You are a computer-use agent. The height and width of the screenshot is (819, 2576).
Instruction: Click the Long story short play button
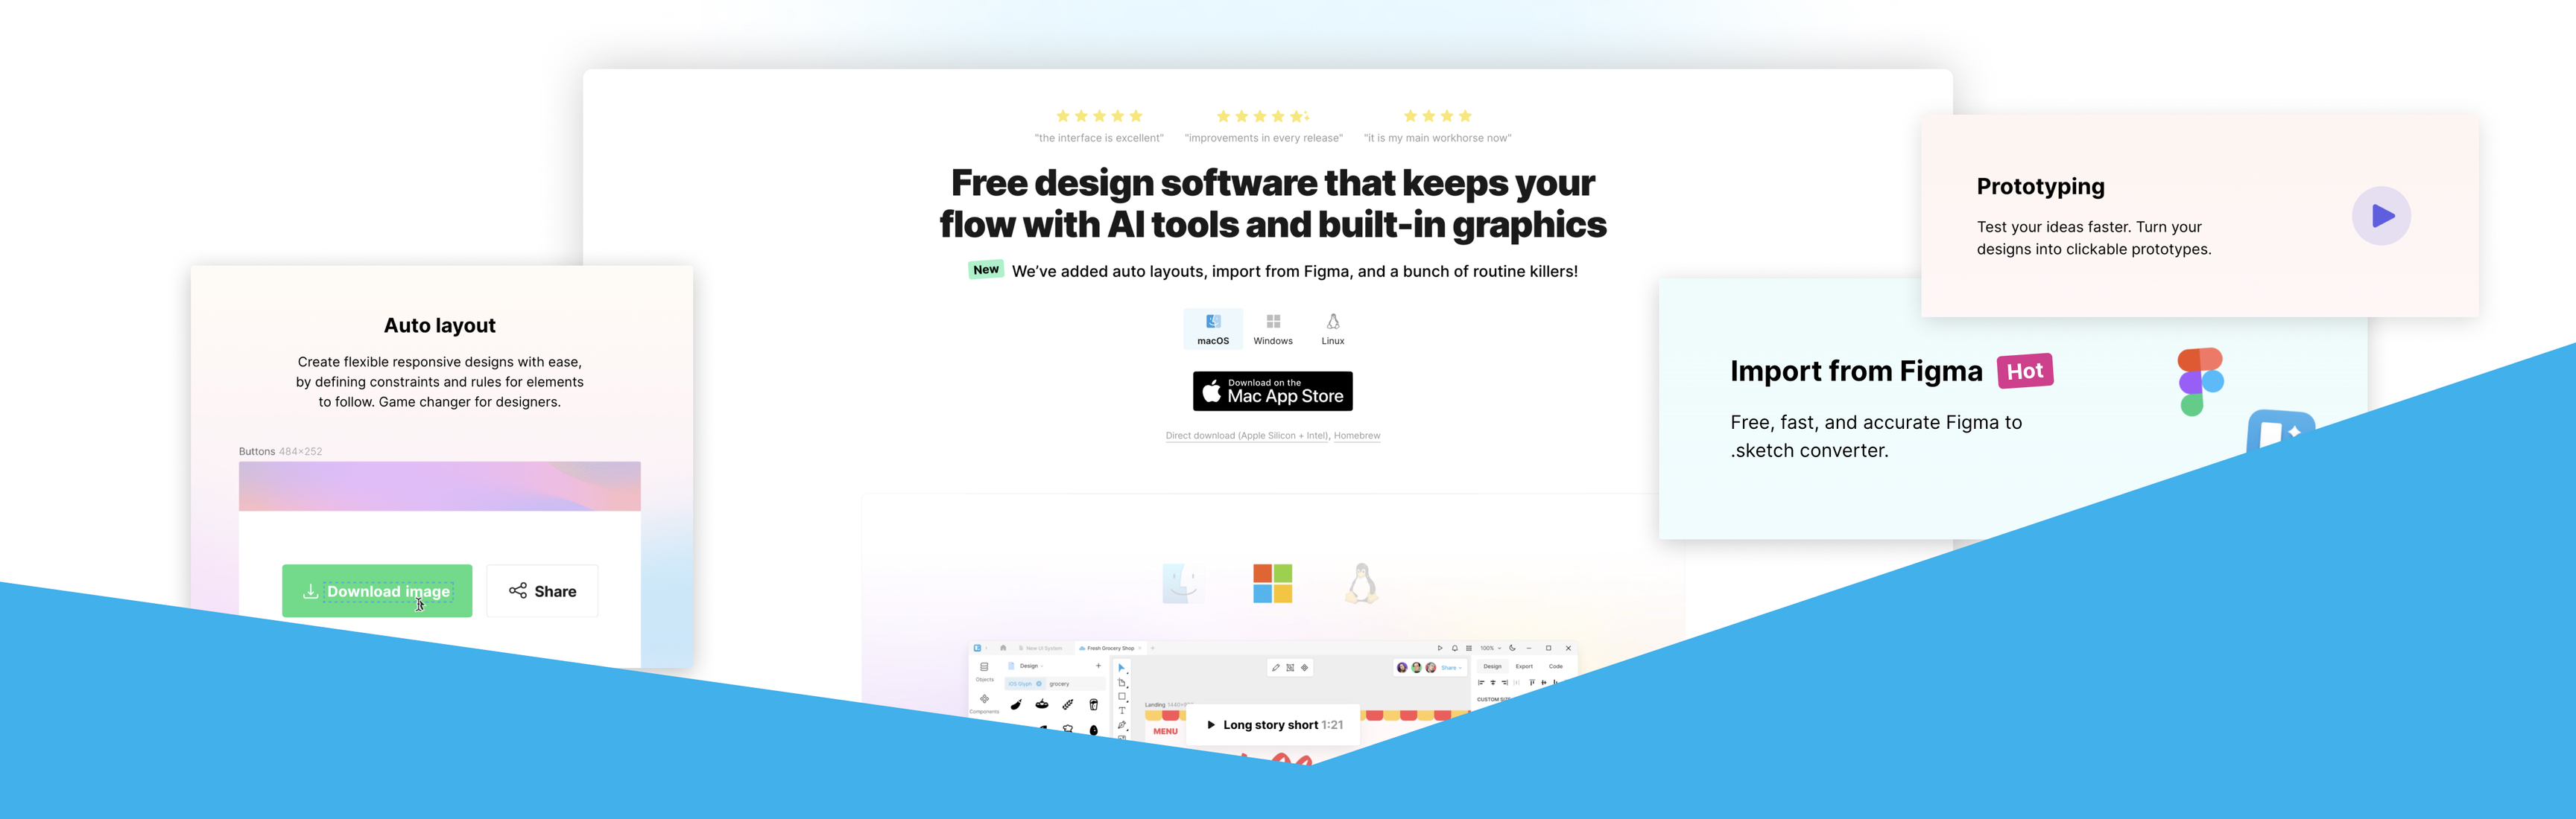(1212, 724)
